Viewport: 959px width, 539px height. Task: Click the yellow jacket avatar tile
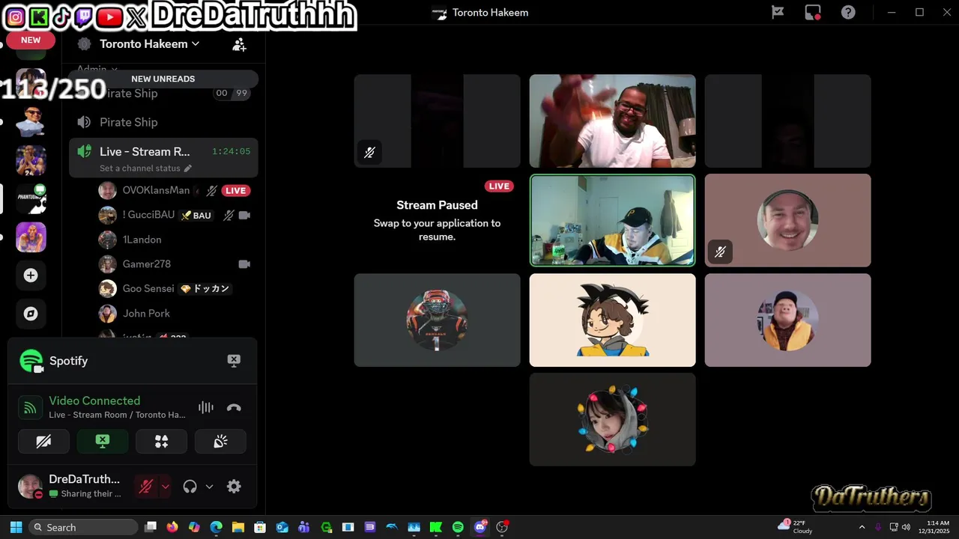[x=787, y=320]
